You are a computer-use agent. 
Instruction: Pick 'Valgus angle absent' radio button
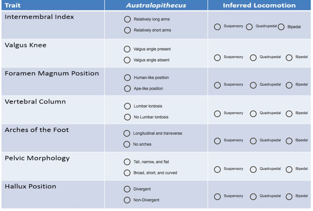[x=127, y=60]
